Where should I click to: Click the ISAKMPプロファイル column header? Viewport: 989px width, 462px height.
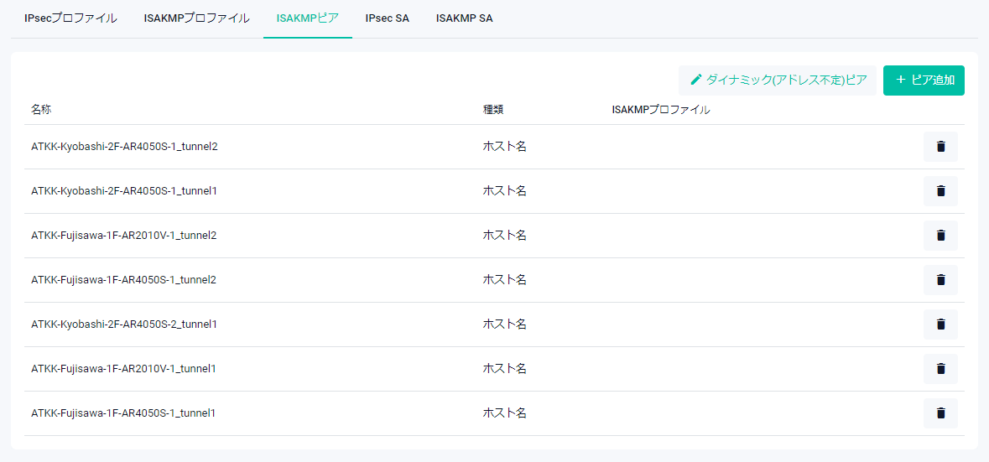(x=661, y=110)
